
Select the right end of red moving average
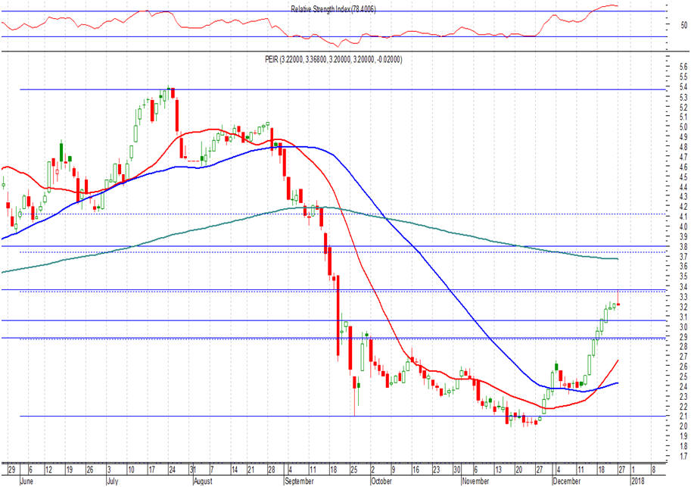[618, 361]
